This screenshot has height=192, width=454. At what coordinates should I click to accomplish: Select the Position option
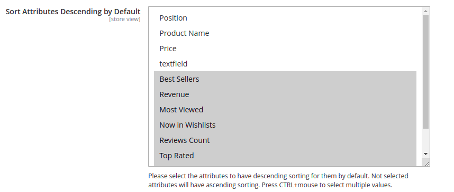285,18
